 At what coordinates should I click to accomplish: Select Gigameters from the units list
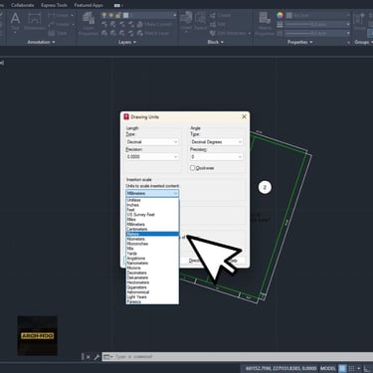(152, 287)
